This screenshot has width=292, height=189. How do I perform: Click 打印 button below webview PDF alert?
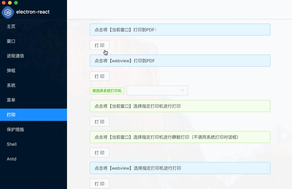tap(100, 76)
